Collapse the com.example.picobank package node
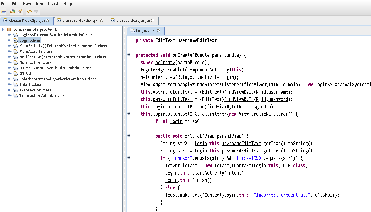 (x=3, y=29)
